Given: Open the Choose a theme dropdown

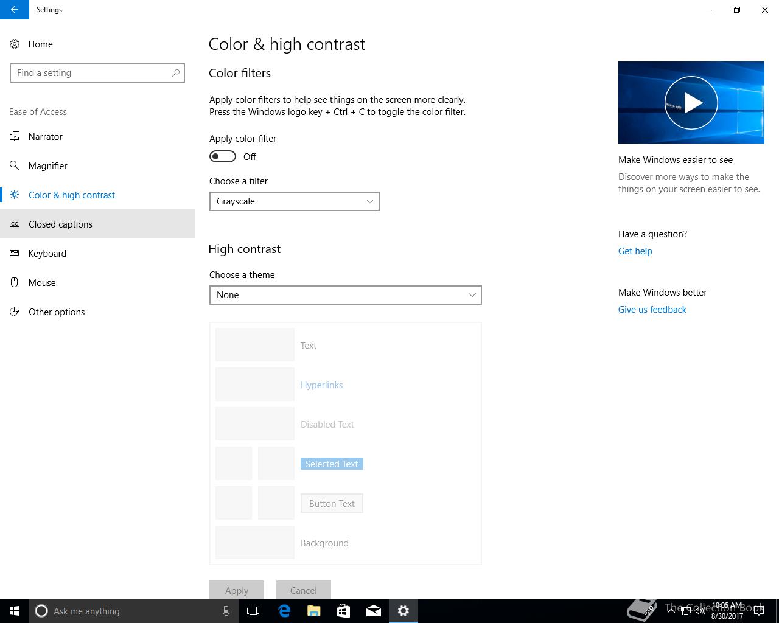Looking at the screenshot, I should (345, 295).
